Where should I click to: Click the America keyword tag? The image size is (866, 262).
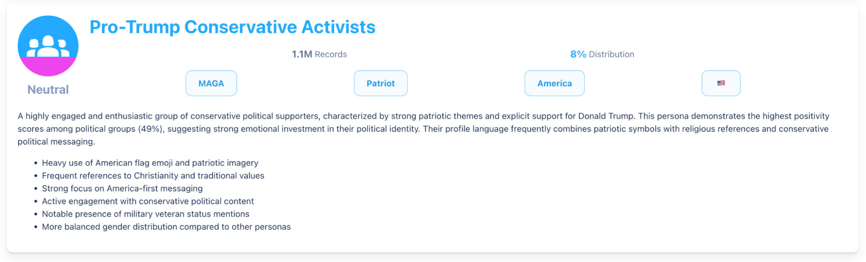tap(554, 83)
